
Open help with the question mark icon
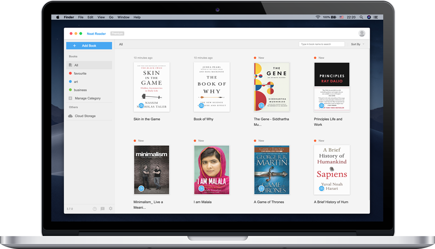95,209
